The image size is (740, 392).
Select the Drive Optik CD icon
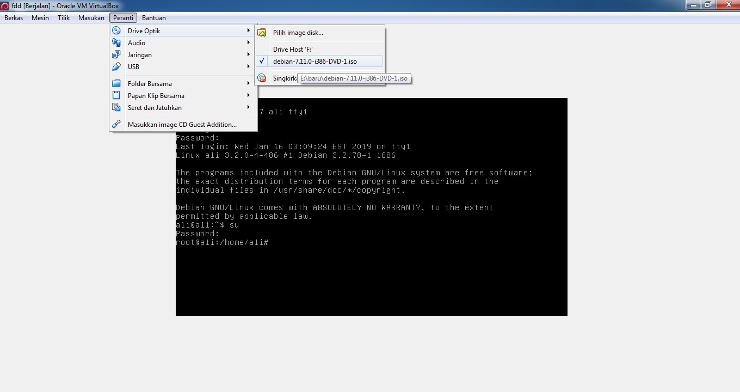[116, 30]
